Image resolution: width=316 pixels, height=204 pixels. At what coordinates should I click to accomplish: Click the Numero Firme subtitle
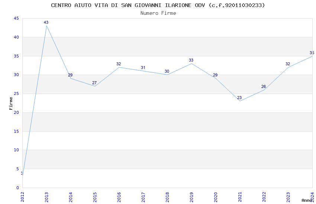[x=158, y=13]
